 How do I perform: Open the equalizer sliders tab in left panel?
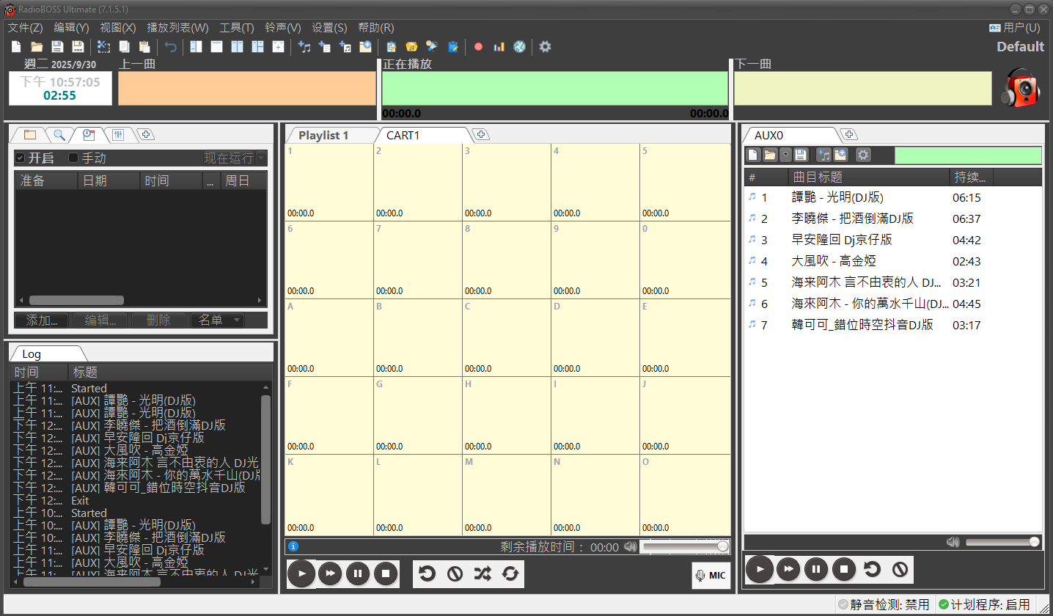[118, 135]
